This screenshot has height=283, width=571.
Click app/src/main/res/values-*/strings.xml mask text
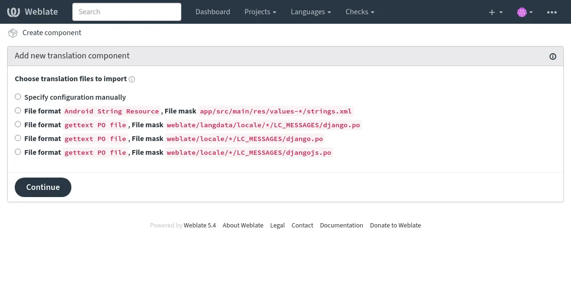click(x=276, y=111)
